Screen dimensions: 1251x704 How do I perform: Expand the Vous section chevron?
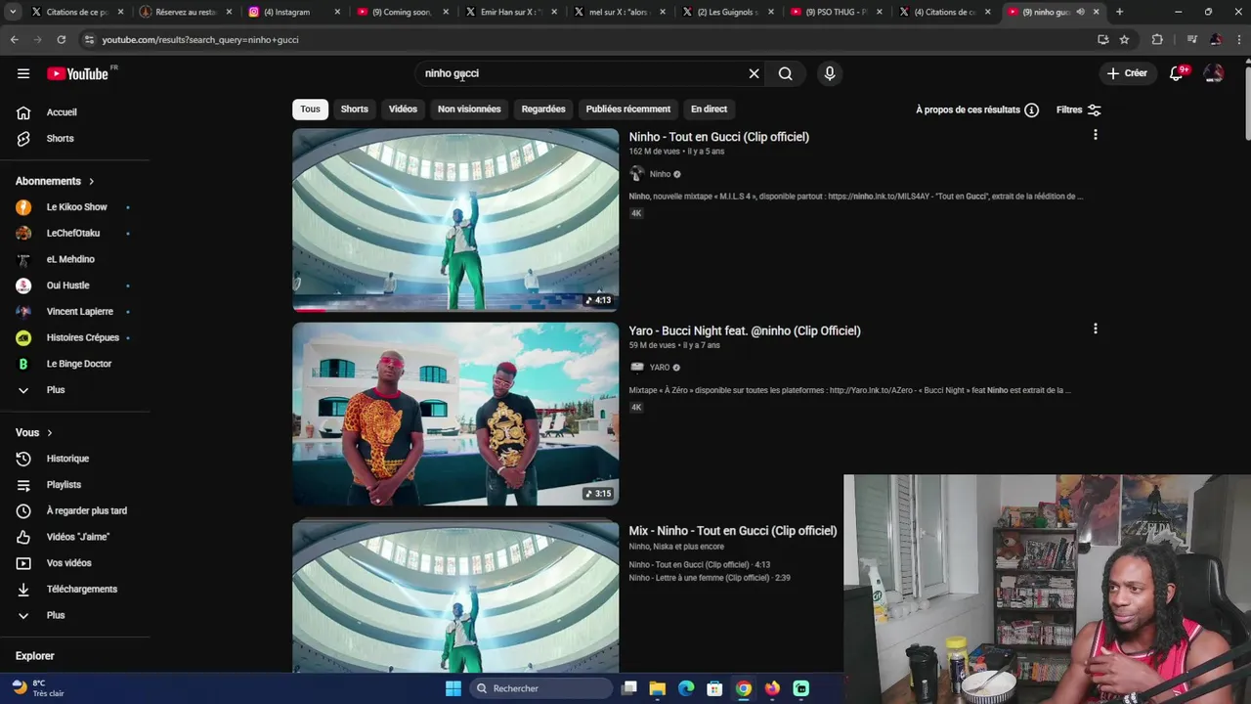coord(50,432)
